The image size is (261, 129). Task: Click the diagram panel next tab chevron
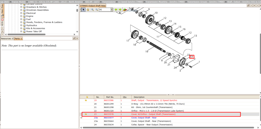[x=258, y=5]
